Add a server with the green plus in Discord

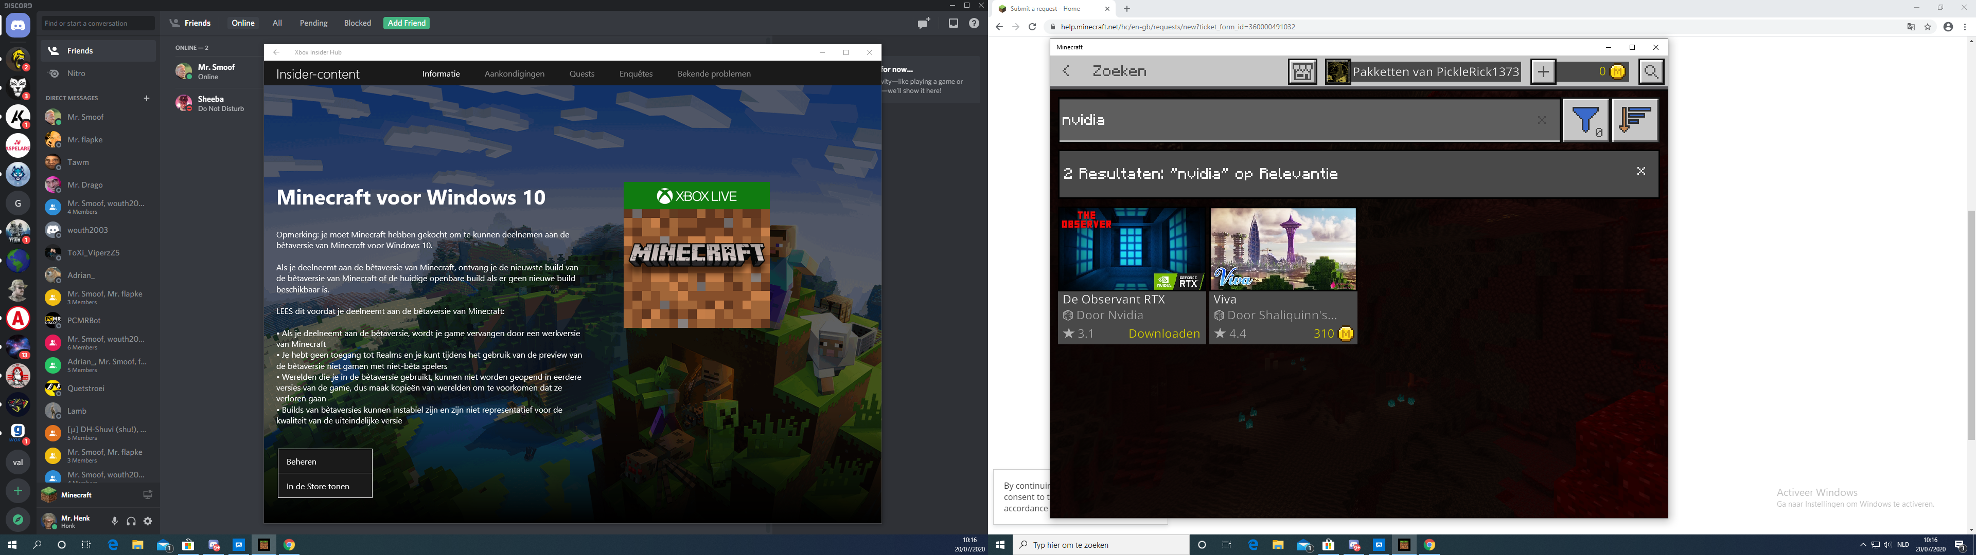tap(17, 491)
